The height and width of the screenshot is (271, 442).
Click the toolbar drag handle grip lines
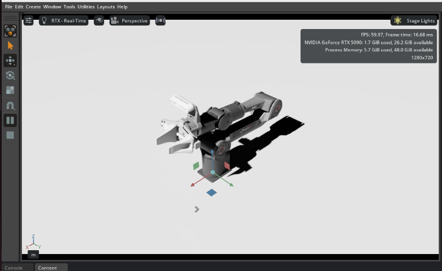coord(10,18)
